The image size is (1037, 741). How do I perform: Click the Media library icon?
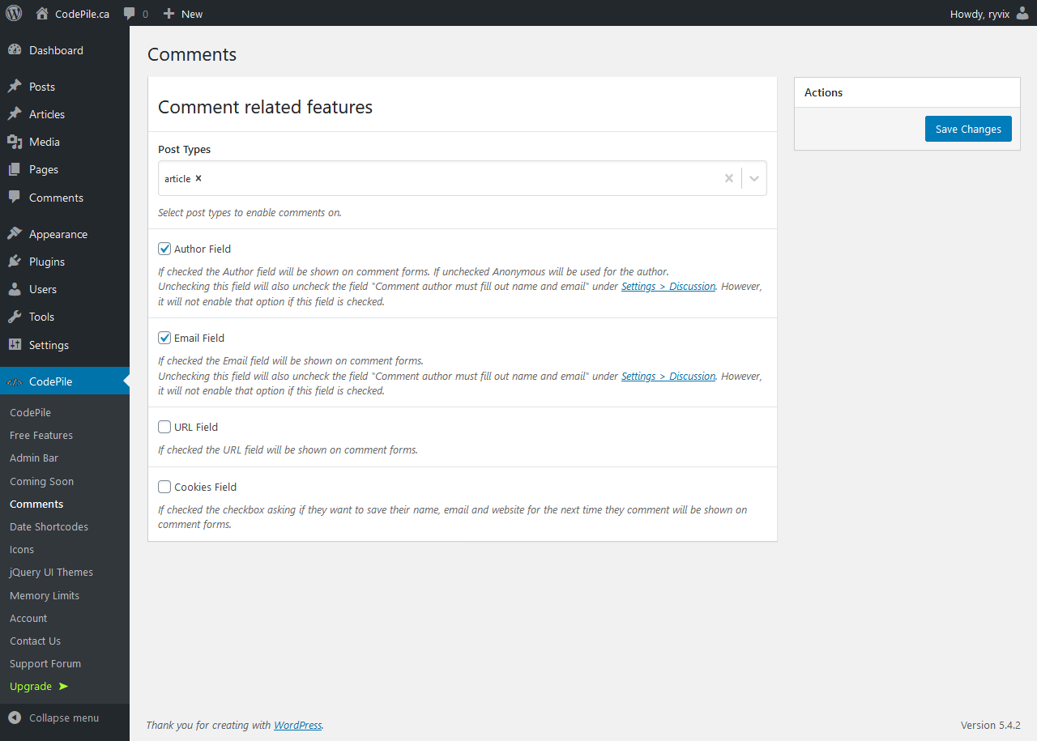[x=15, y=142]
